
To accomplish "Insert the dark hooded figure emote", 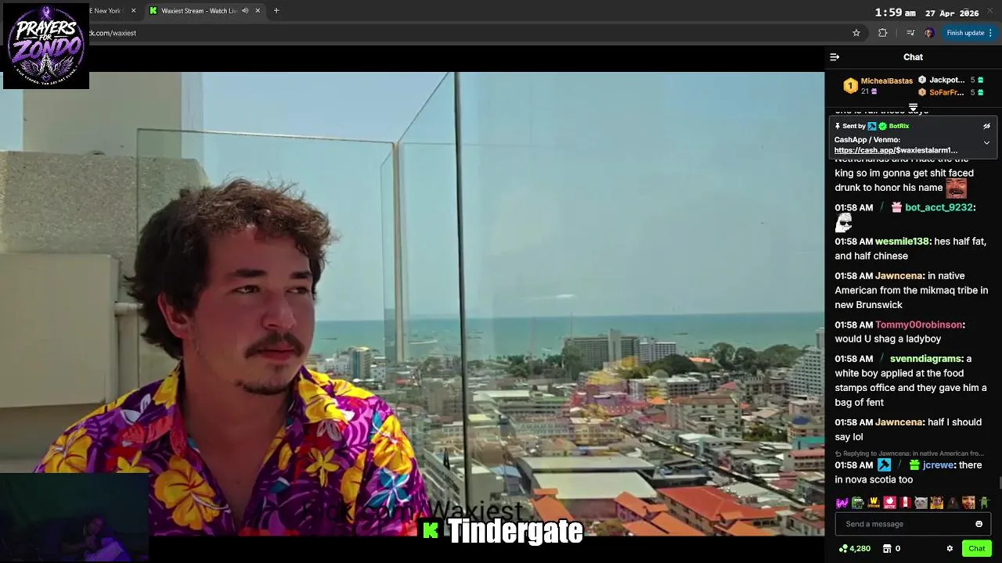I will 953,503.
